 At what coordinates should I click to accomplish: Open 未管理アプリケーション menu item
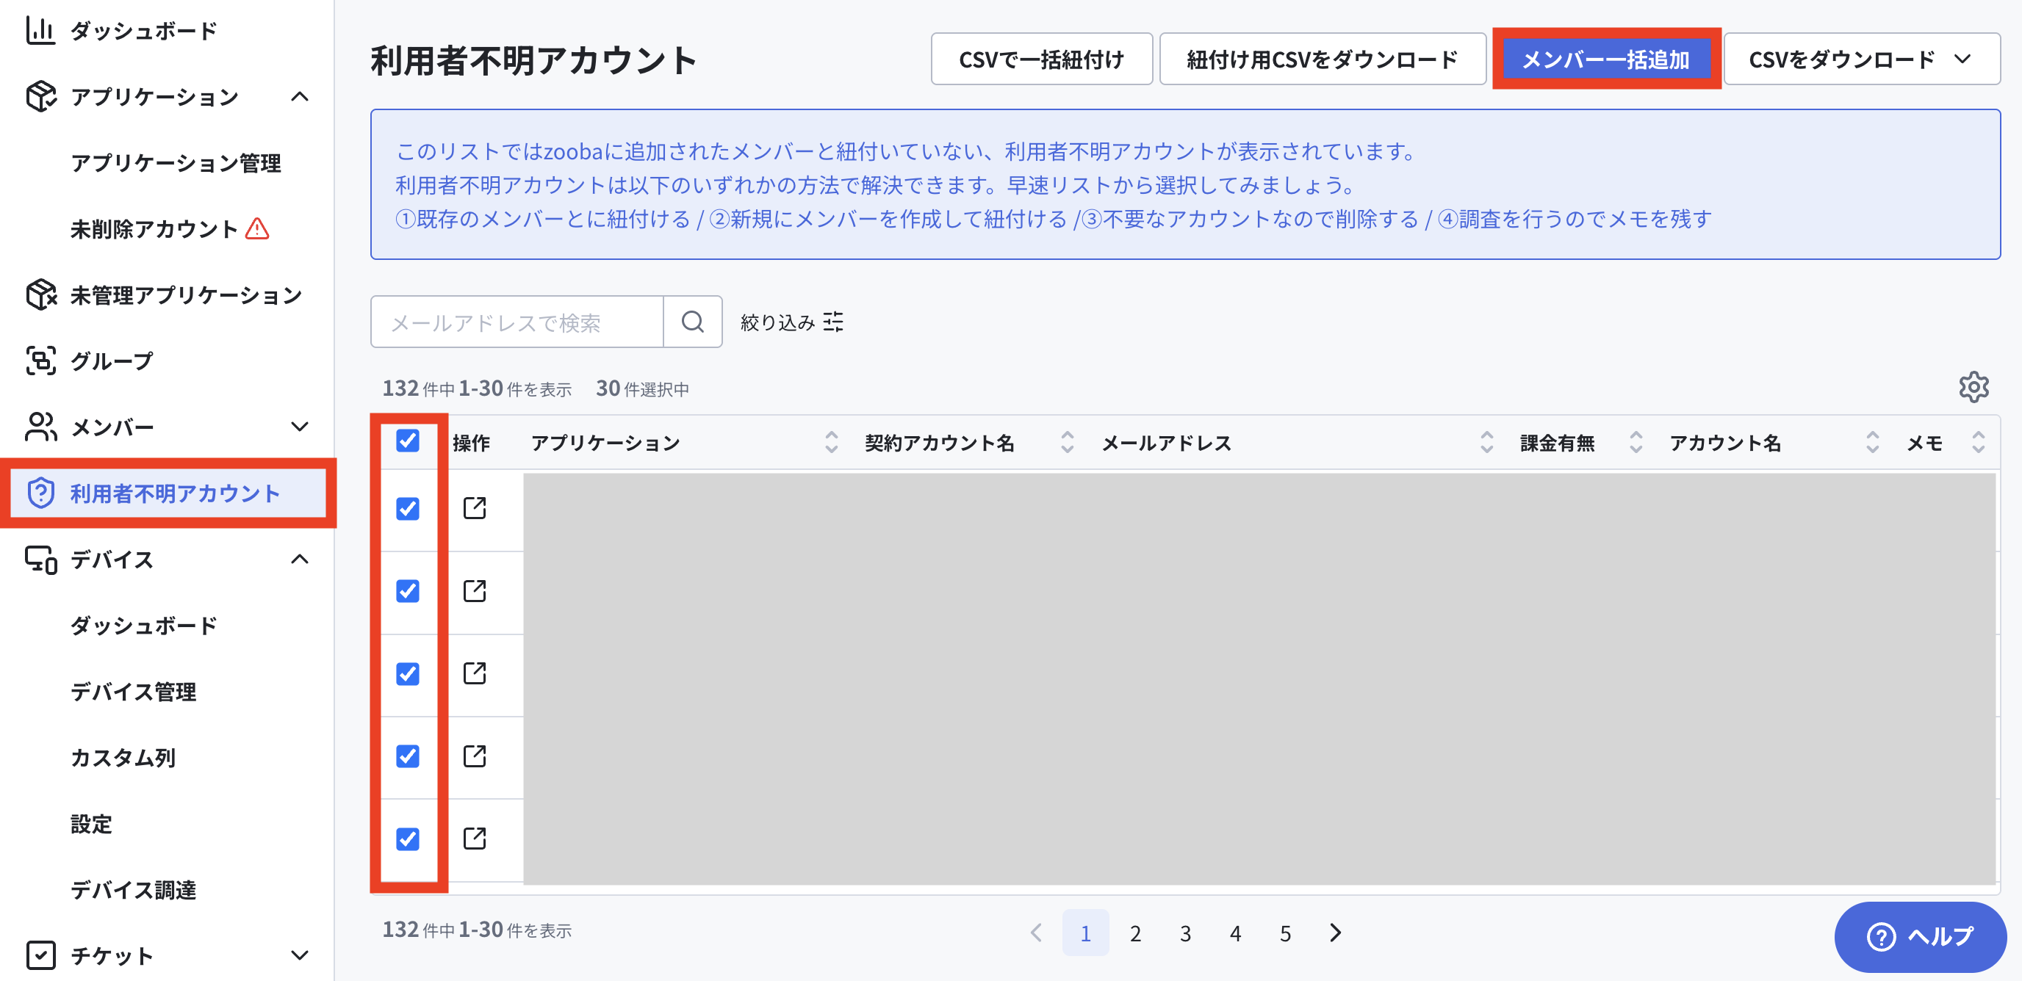[x=187, y=295]
